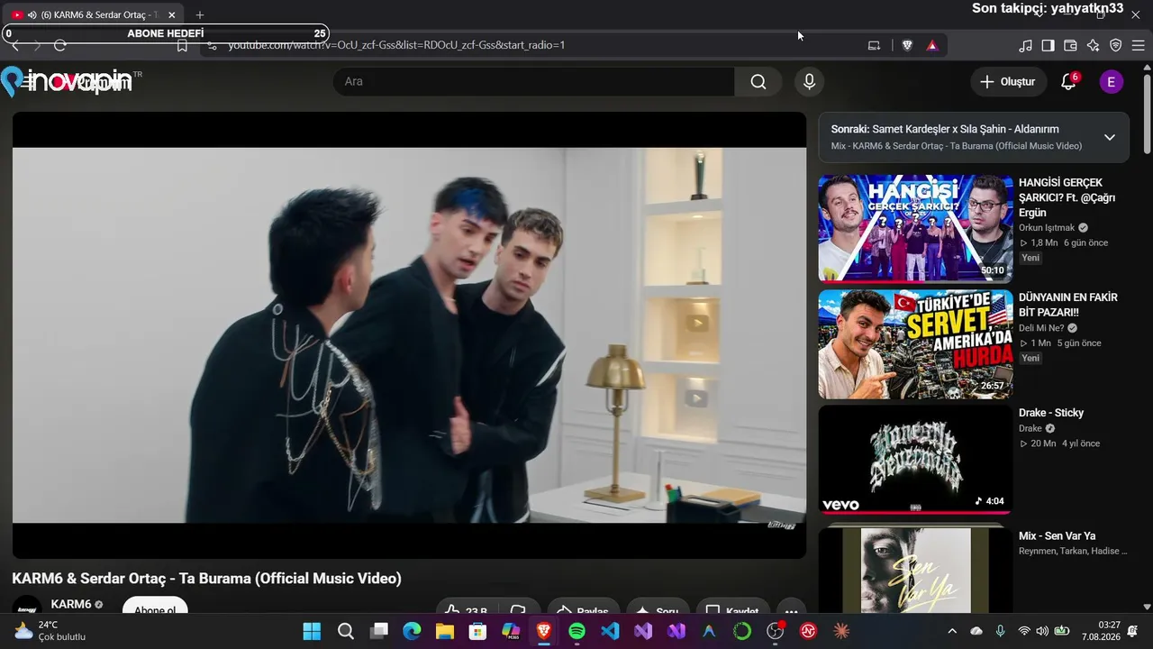Select the KARM6 & Serdar Ortaç browser tab
Screen dimensions: 1153x649
[x=94, y=14]
